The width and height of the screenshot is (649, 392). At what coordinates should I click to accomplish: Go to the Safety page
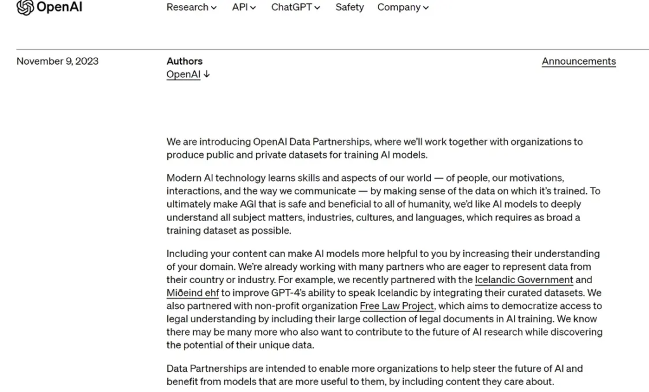pos(349,8)
